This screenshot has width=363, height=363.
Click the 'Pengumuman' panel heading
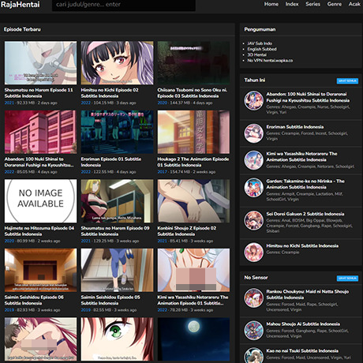pyautogui.click(x=260, y=29)
